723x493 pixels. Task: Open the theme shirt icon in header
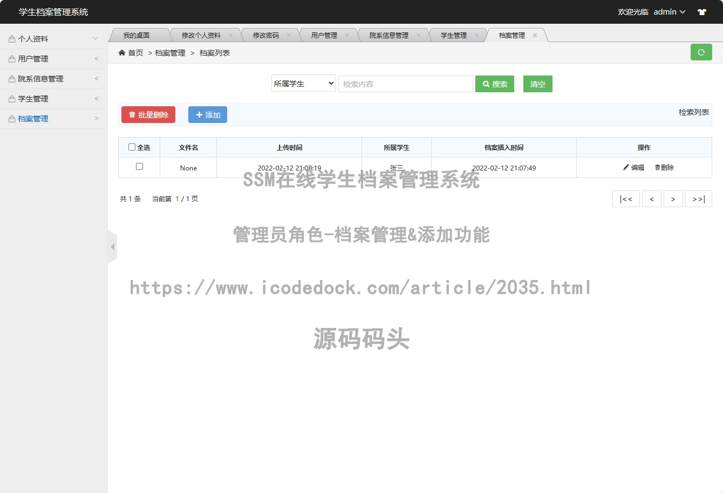pos(702,12)
